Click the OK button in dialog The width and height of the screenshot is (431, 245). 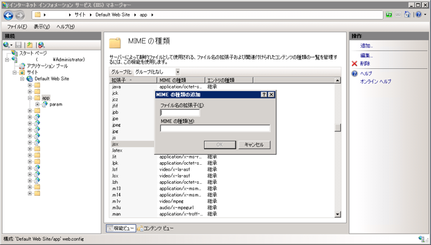220,145
